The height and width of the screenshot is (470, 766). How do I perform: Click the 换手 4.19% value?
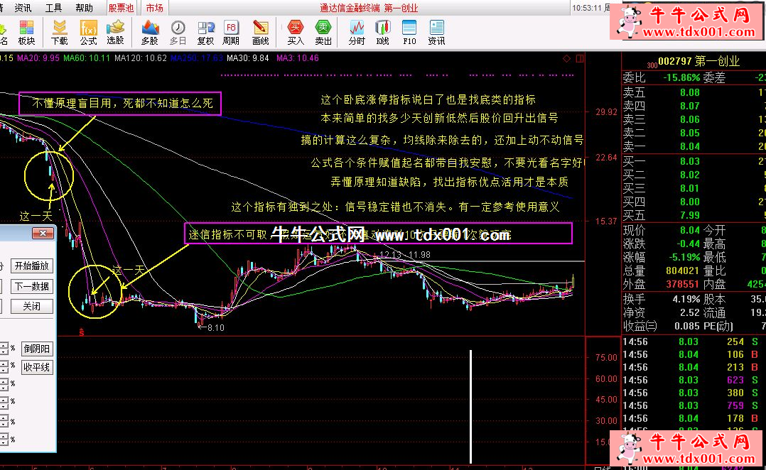coord(686,299)
